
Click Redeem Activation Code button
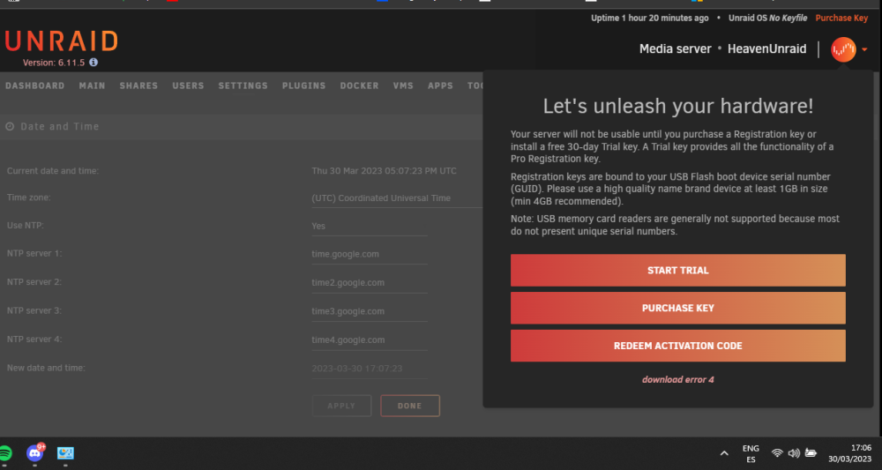pyautogui.click(x=677, y=346)
